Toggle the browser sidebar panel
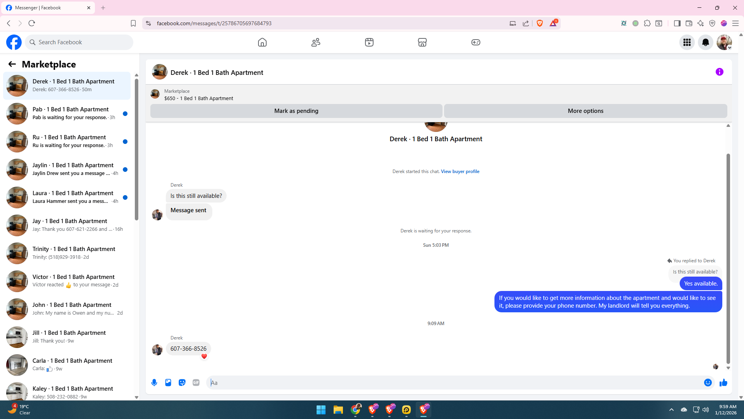Viewport: 744px width, 419px height. [677, 23]
